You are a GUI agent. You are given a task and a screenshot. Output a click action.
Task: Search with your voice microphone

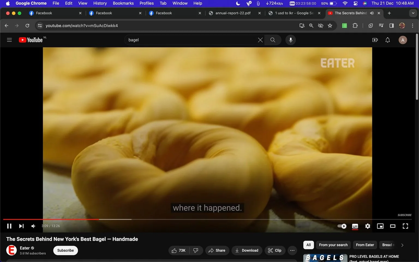coord(291,40)
